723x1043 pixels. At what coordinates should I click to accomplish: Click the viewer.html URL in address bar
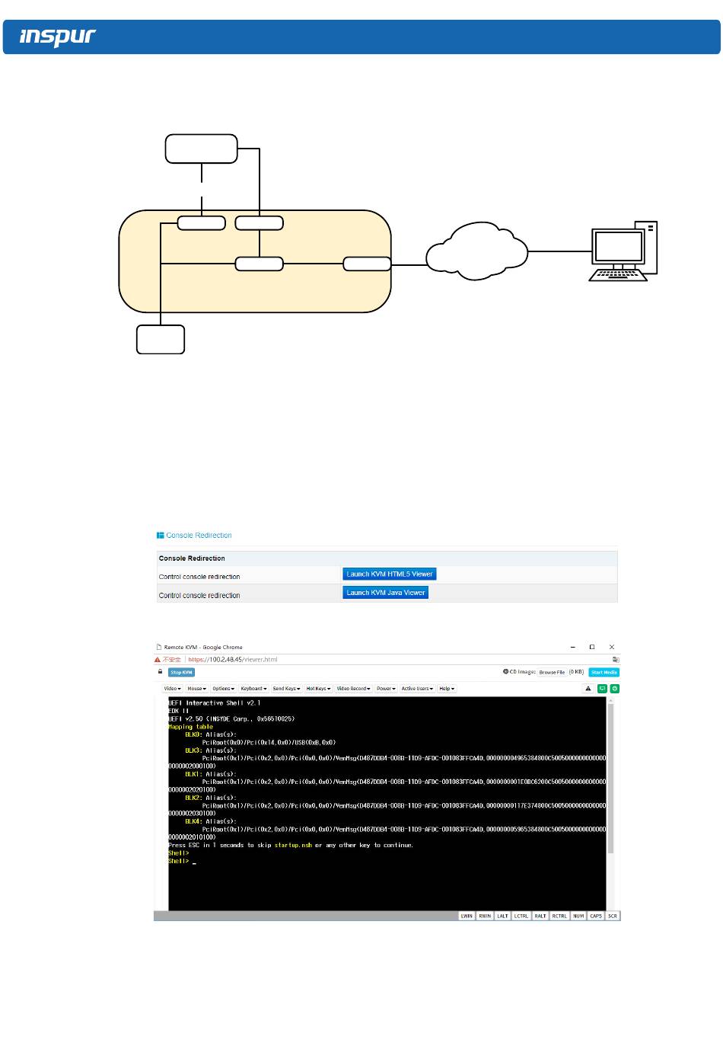pos(233,660)
